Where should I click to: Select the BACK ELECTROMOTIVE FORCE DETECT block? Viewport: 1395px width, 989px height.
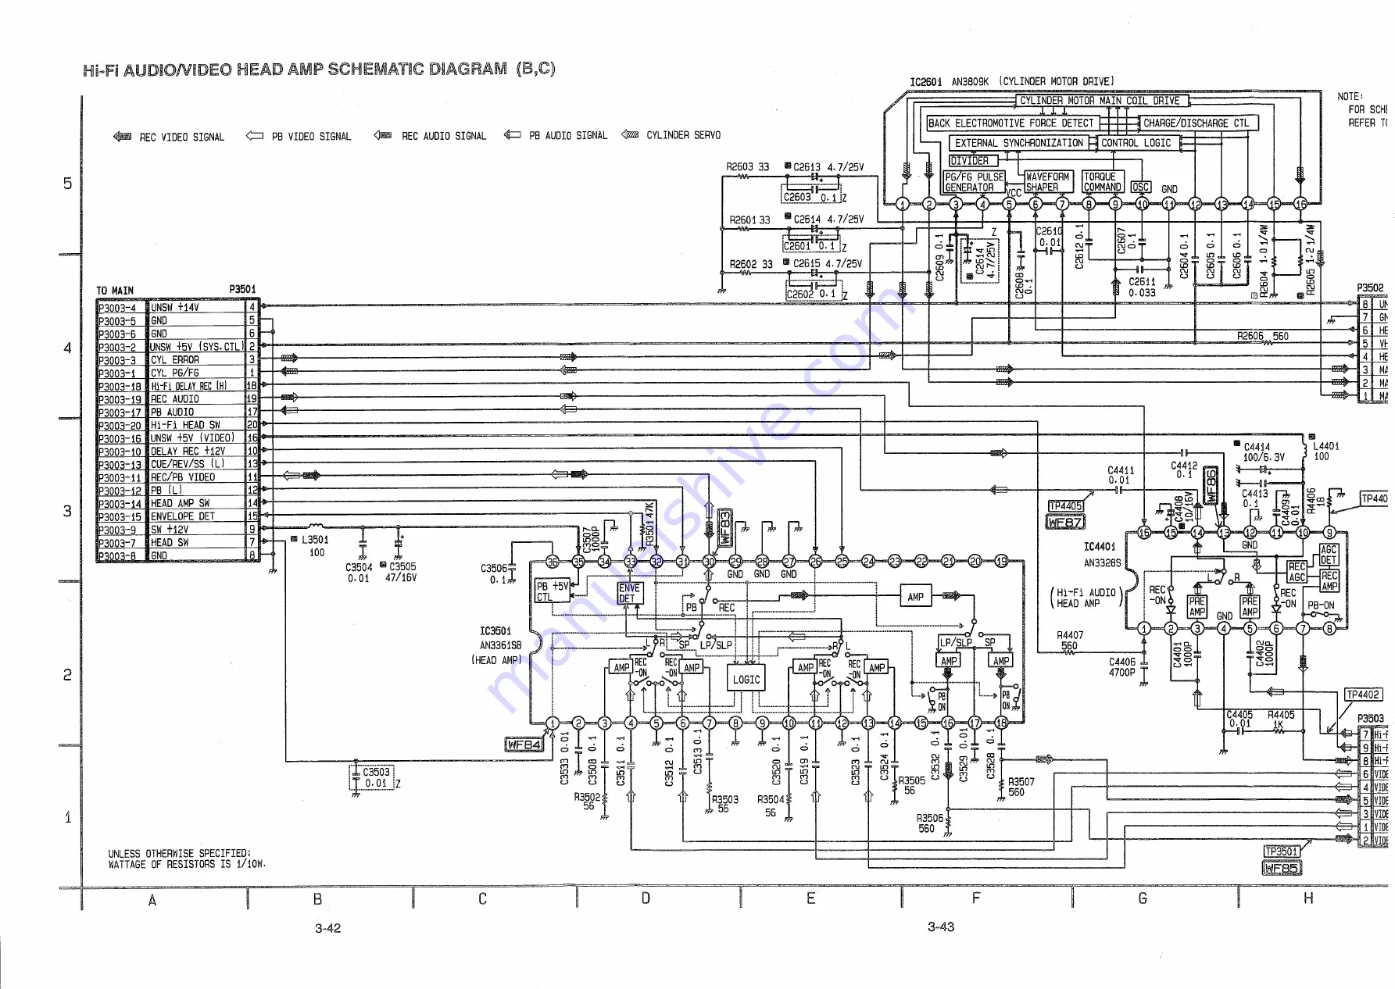[x=1013, y=123]
